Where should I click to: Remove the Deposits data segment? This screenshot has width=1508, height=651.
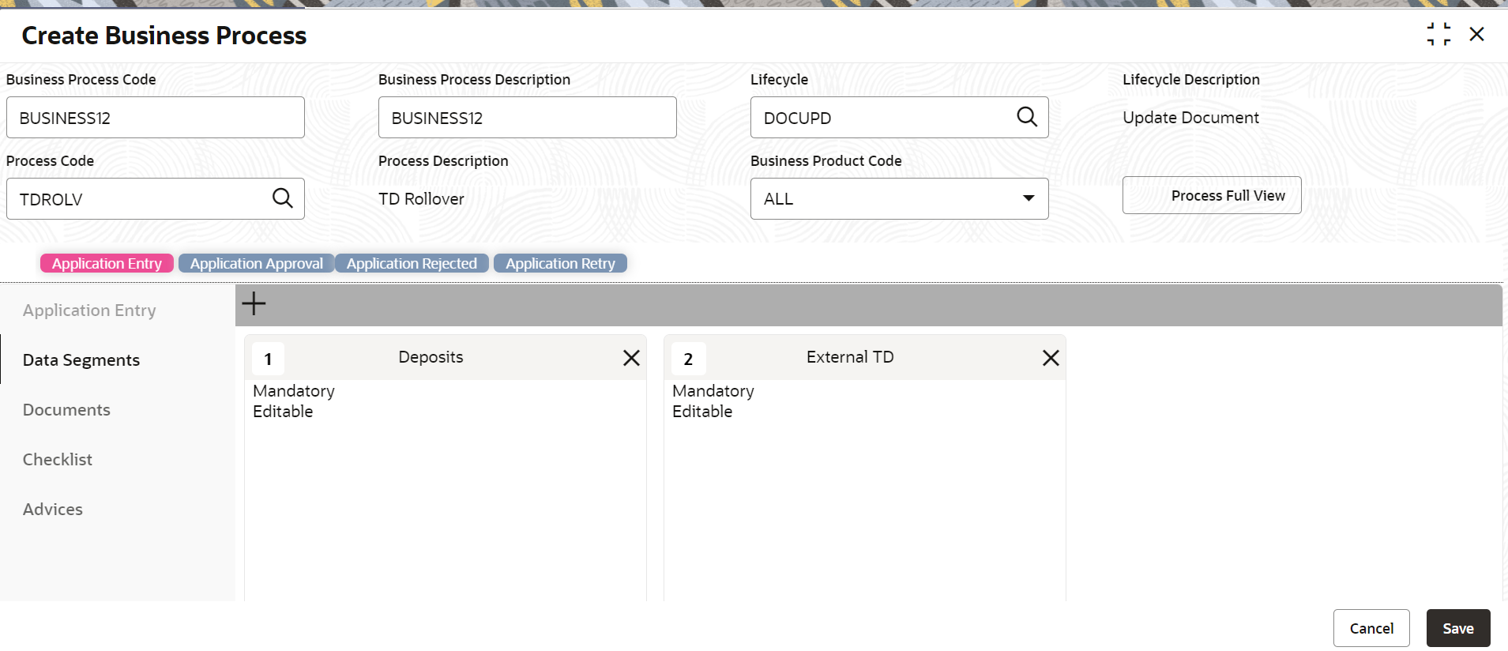pyautogui.click(x=631, y=358)
